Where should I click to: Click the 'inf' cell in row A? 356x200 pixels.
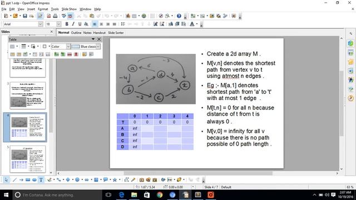click(x=135, y=128)
